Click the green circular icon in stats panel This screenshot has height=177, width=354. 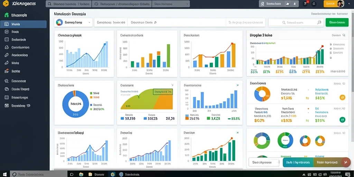tap(343, 120)
